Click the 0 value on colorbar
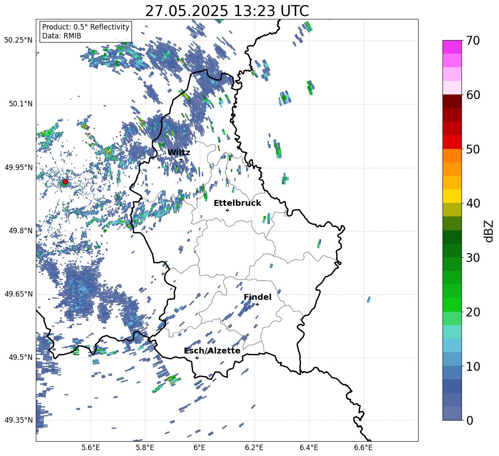This screenshot has height=456, width=499. pyautogui.click(x=470, y=420)
